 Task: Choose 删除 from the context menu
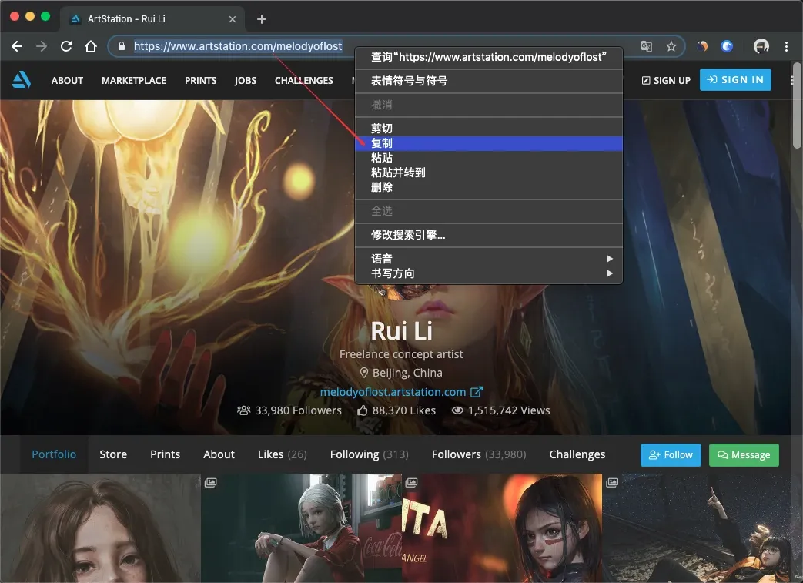click(x=489, y=187)
